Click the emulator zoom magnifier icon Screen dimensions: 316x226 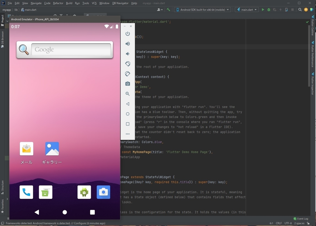click(x=128, y=94)
